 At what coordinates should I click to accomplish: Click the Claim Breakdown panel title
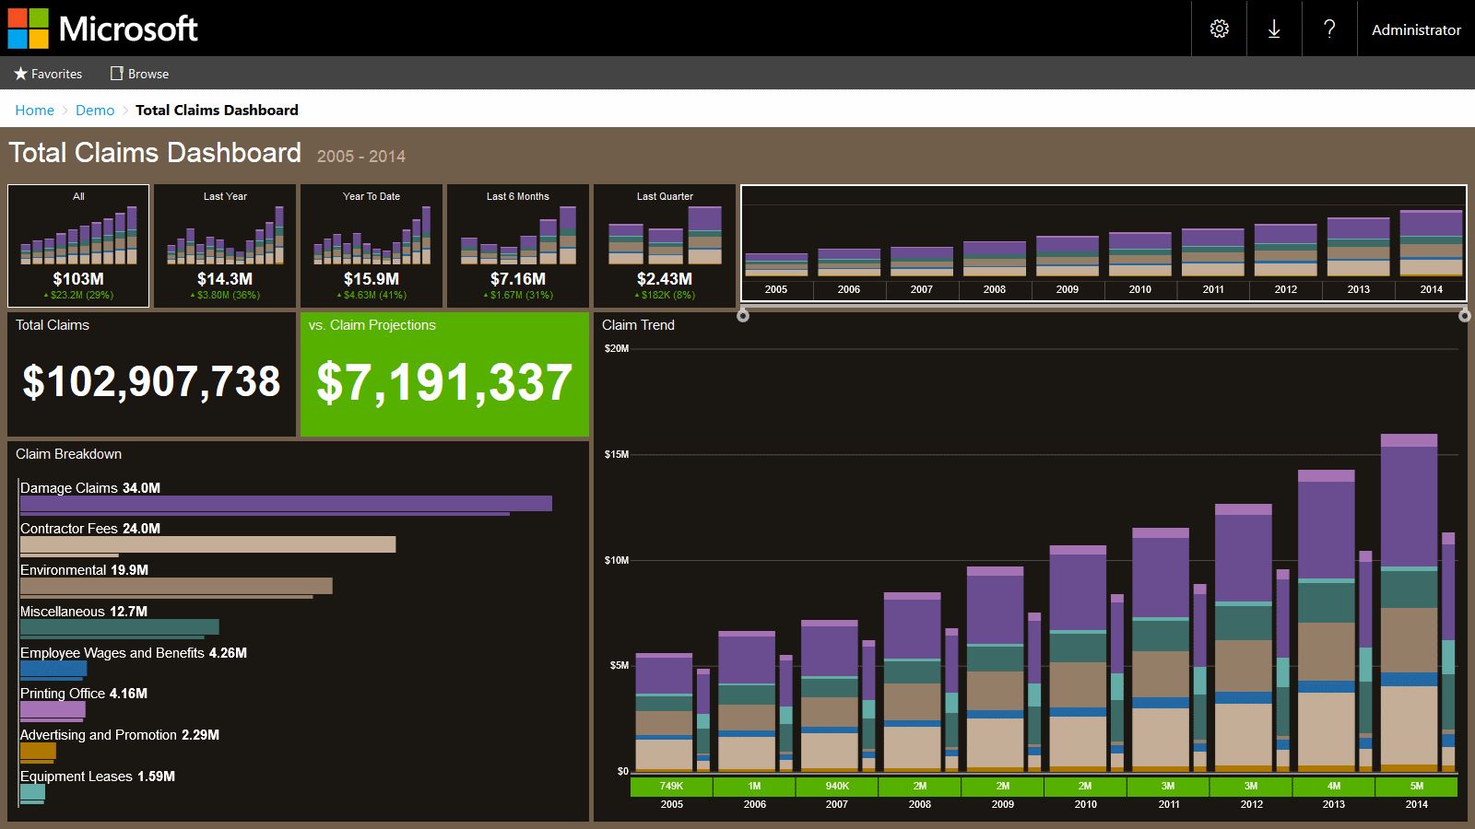68,454
